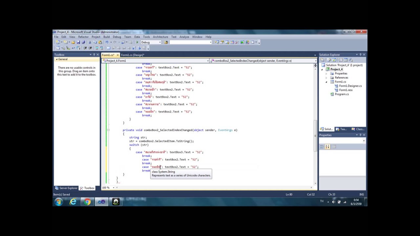Collapse the Form1.cs node
The width and height of the screenshot is (420, 236).
click(x=326, y=82)
